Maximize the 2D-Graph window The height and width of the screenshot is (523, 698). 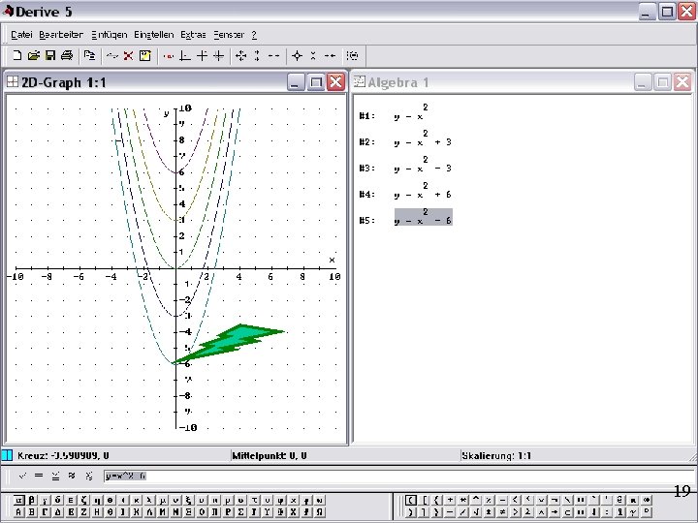(316, 82)
